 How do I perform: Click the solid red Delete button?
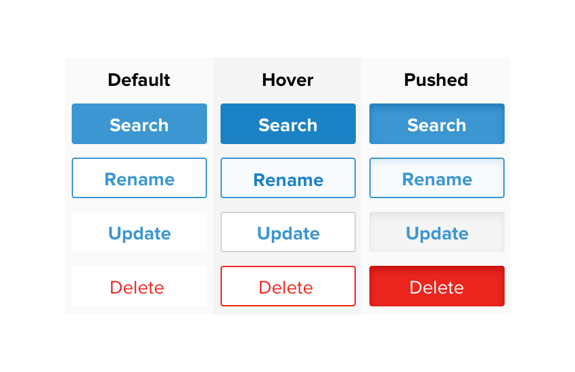pos(437,286)
